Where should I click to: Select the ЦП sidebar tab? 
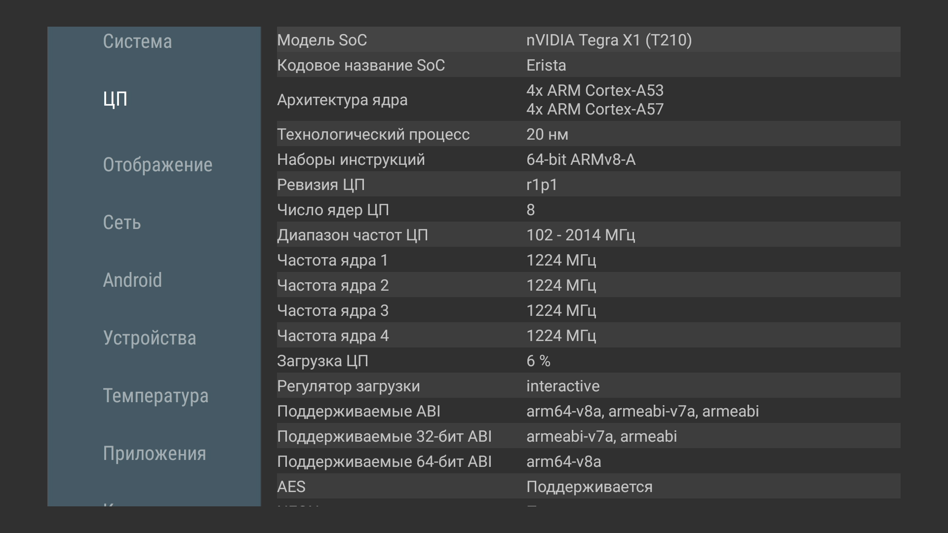pyautogui.click(x=115, y=99)
